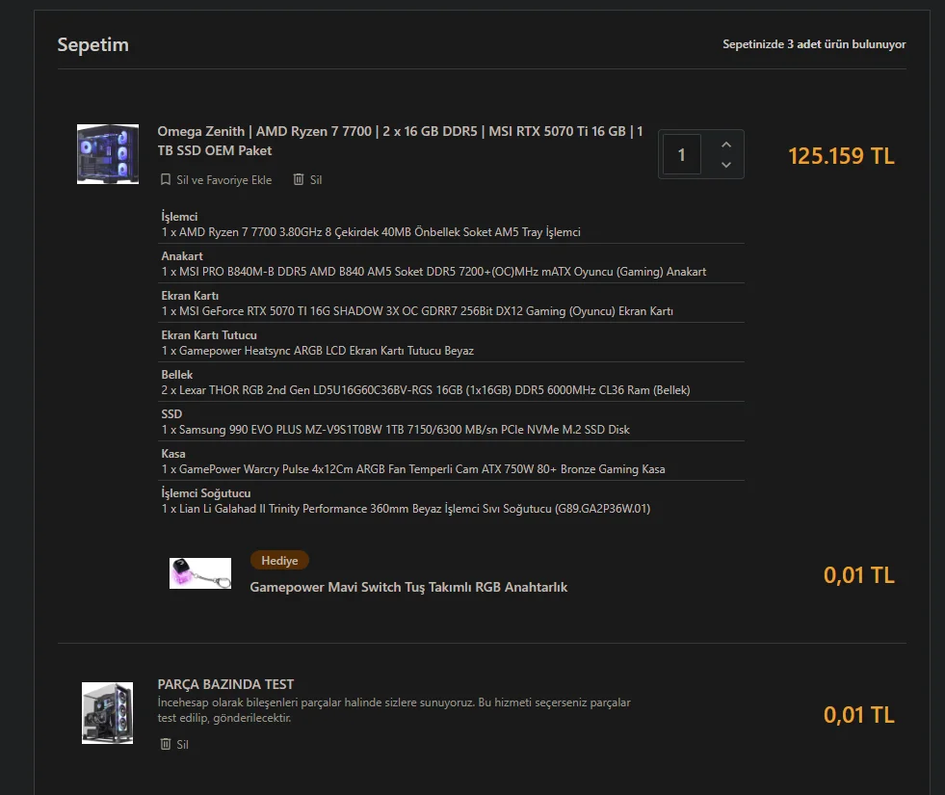Click trash icon under PARÇA BAZINDA TEST
Image resolution: width=945 pixels, height=795 pixels.
[166, 744]
